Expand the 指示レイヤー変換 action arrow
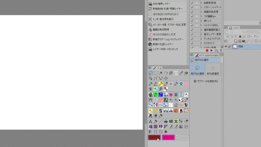The height and width of the screenshot is (147, 261). (x=201, y=34)
